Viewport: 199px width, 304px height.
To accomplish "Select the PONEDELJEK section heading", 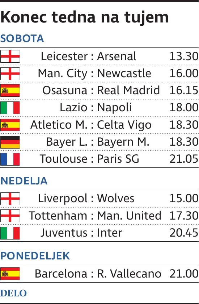I will click(35, 256).
